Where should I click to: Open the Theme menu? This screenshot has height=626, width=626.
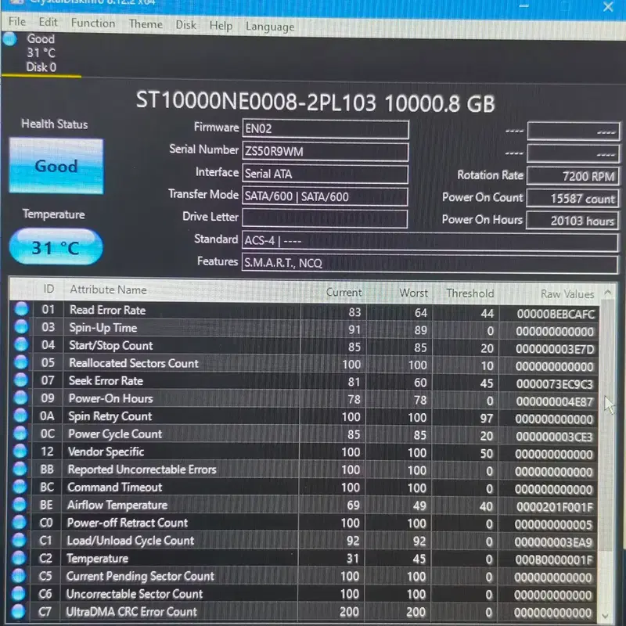[146, 24]
